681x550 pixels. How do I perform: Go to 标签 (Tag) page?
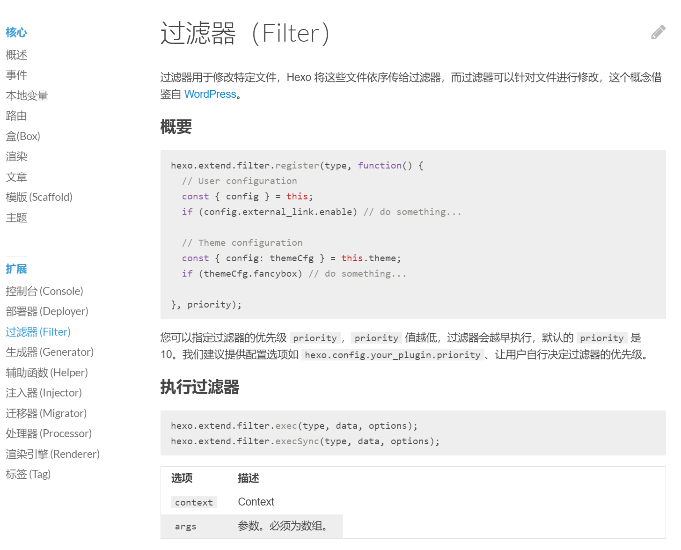click(x=28, y=474)
